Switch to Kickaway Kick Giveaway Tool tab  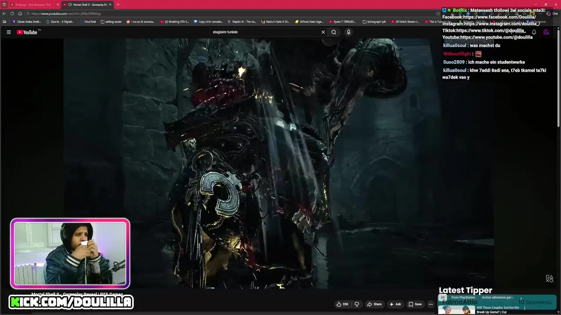pos(35,4)
